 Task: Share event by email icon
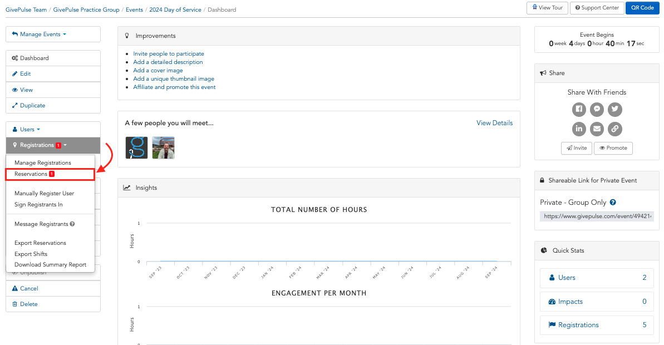pyautogui.click(x=597, y=129)
